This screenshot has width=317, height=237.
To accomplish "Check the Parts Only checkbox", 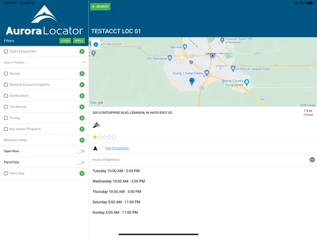I will (6, 173).
